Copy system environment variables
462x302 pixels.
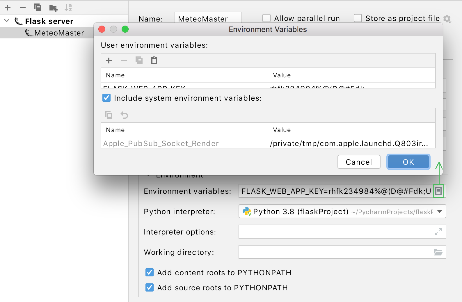(109, 115)
